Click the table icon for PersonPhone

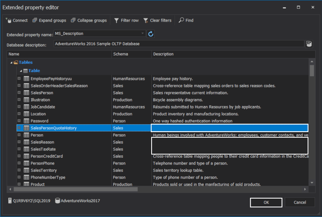pyautogui.click(x=26, y=163)
